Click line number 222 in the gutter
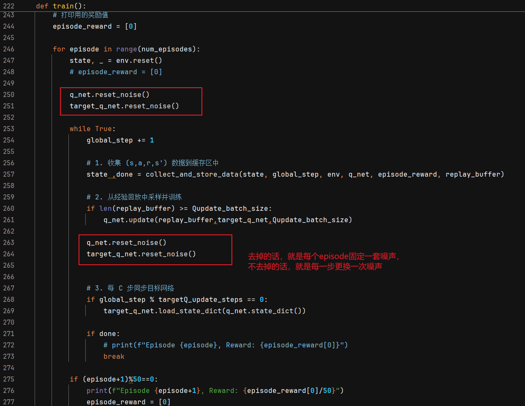The image size is (525, 406). tap(8, 6)
